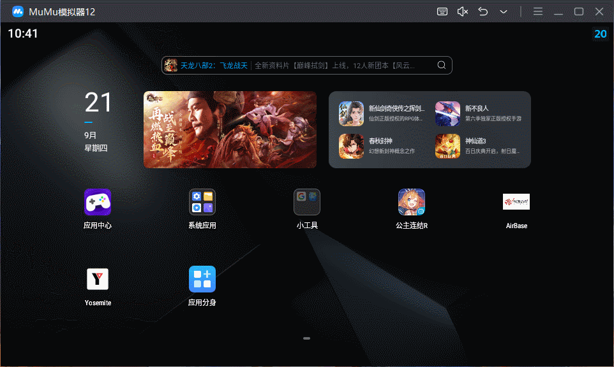
Task: Click 幻想新封神概念之作 description text
Action: coord(392,151)
